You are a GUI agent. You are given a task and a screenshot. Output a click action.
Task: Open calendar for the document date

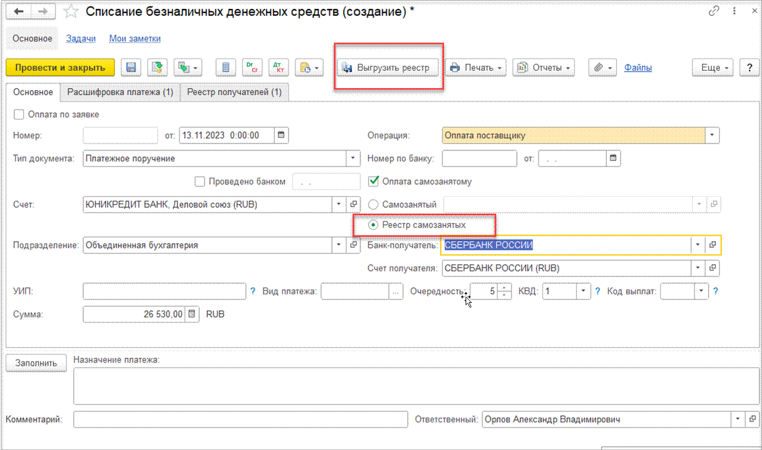coord(282,136)
